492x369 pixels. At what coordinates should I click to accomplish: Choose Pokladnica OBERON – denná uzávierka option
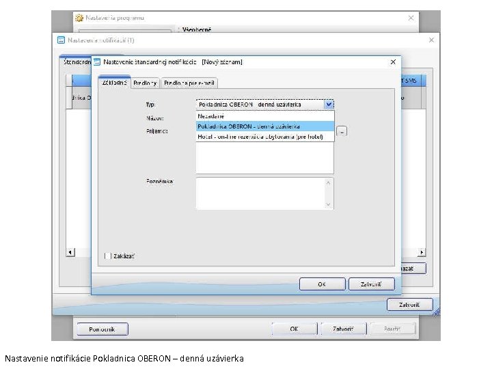tap(265, 126)
